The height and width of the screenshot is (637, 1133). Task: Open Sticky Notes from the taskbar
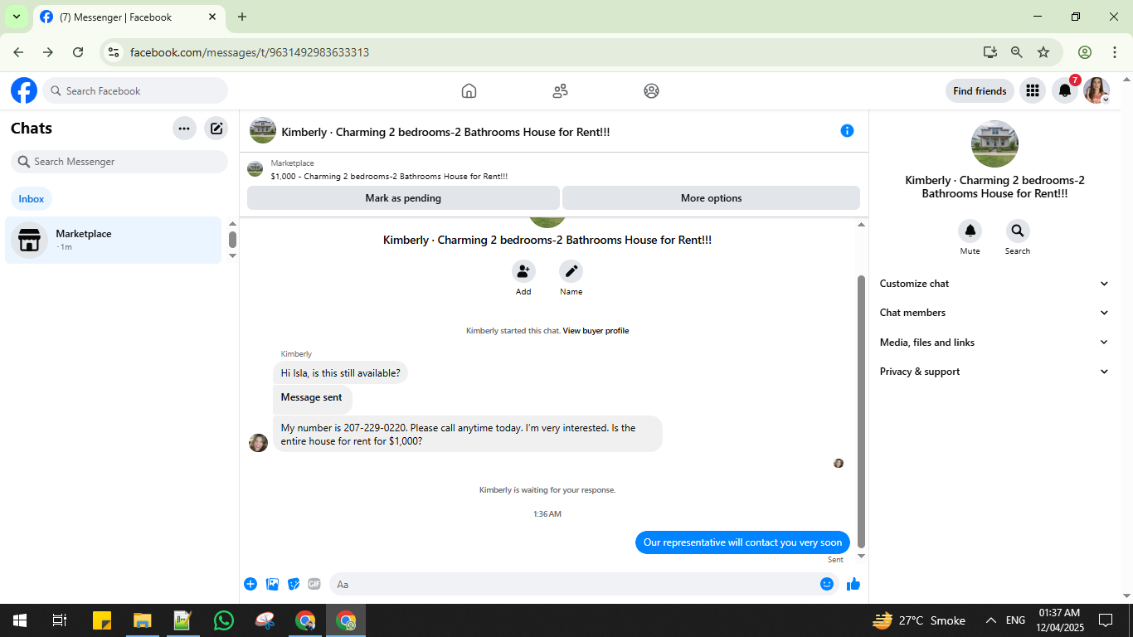102,620
